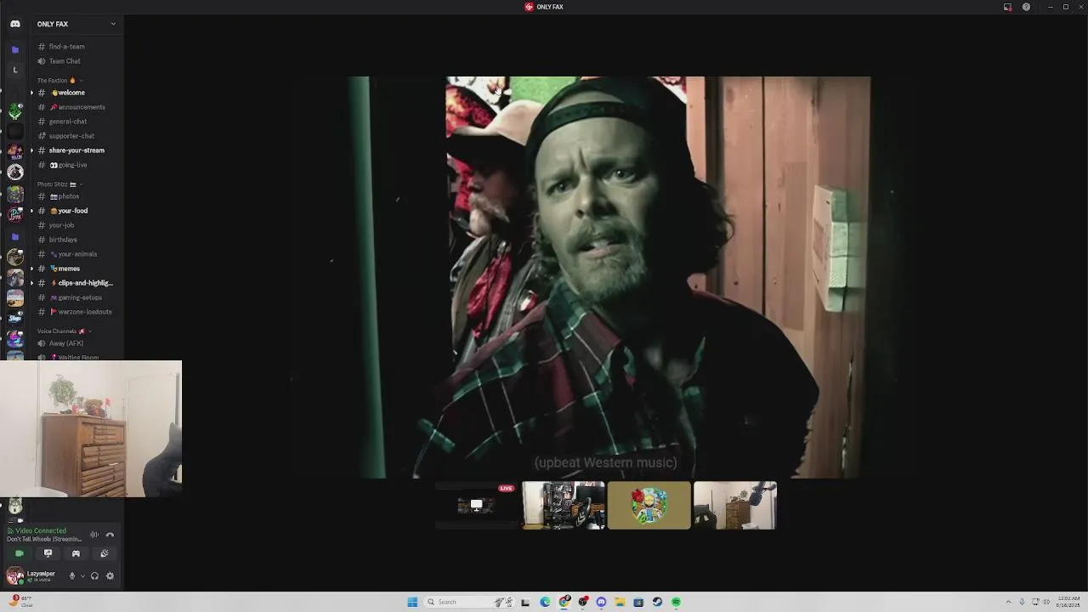Image resolution: width=1088 pixels, height=612 pixels.
Task: Open the gaming-setups channel
Action: [75, 297]
